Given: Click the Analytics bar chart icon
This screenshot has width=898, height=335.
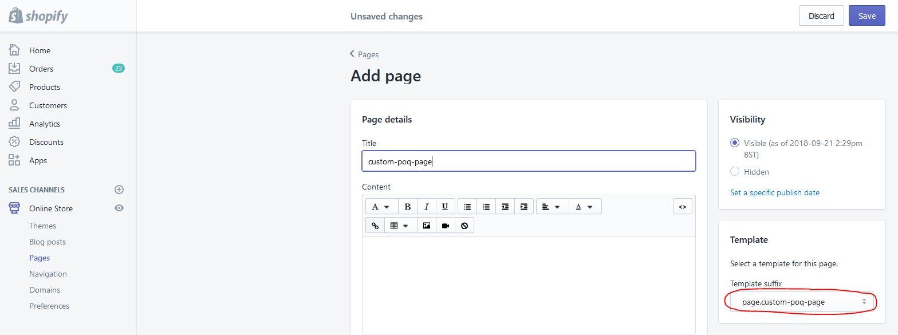Looking at the screenshot, I should [14, 124].
